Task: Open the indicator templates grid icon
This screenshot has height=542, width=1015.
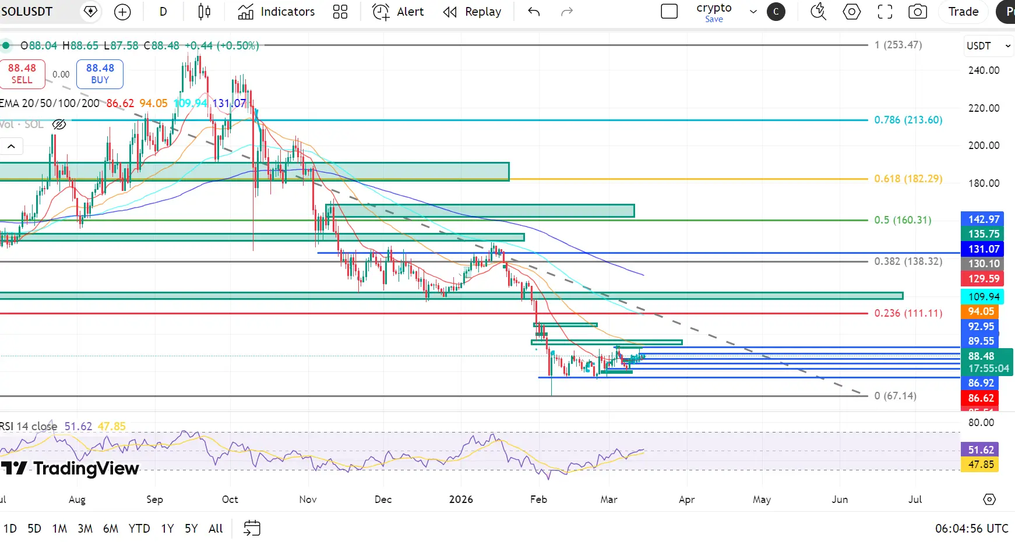Action: tap(340, 12)
